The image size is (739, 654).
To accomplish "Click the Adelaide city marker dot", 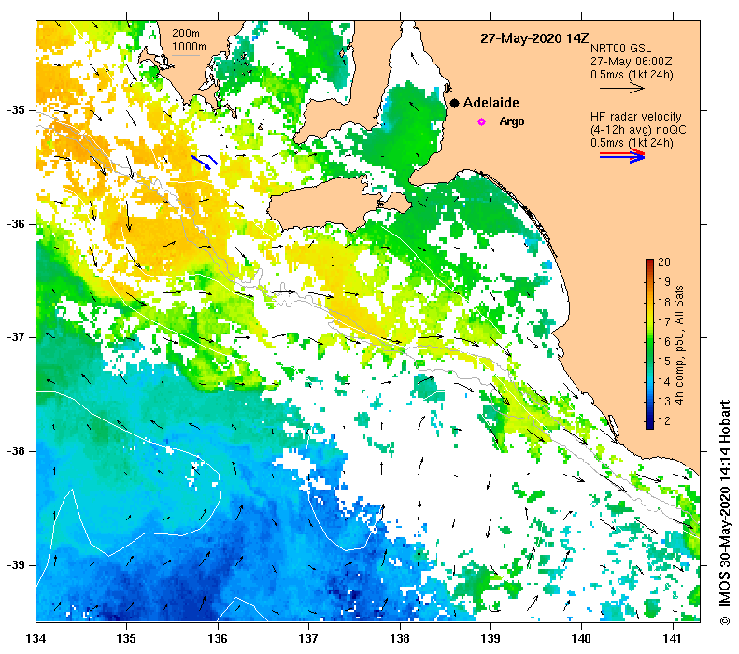I will [454, 103].
